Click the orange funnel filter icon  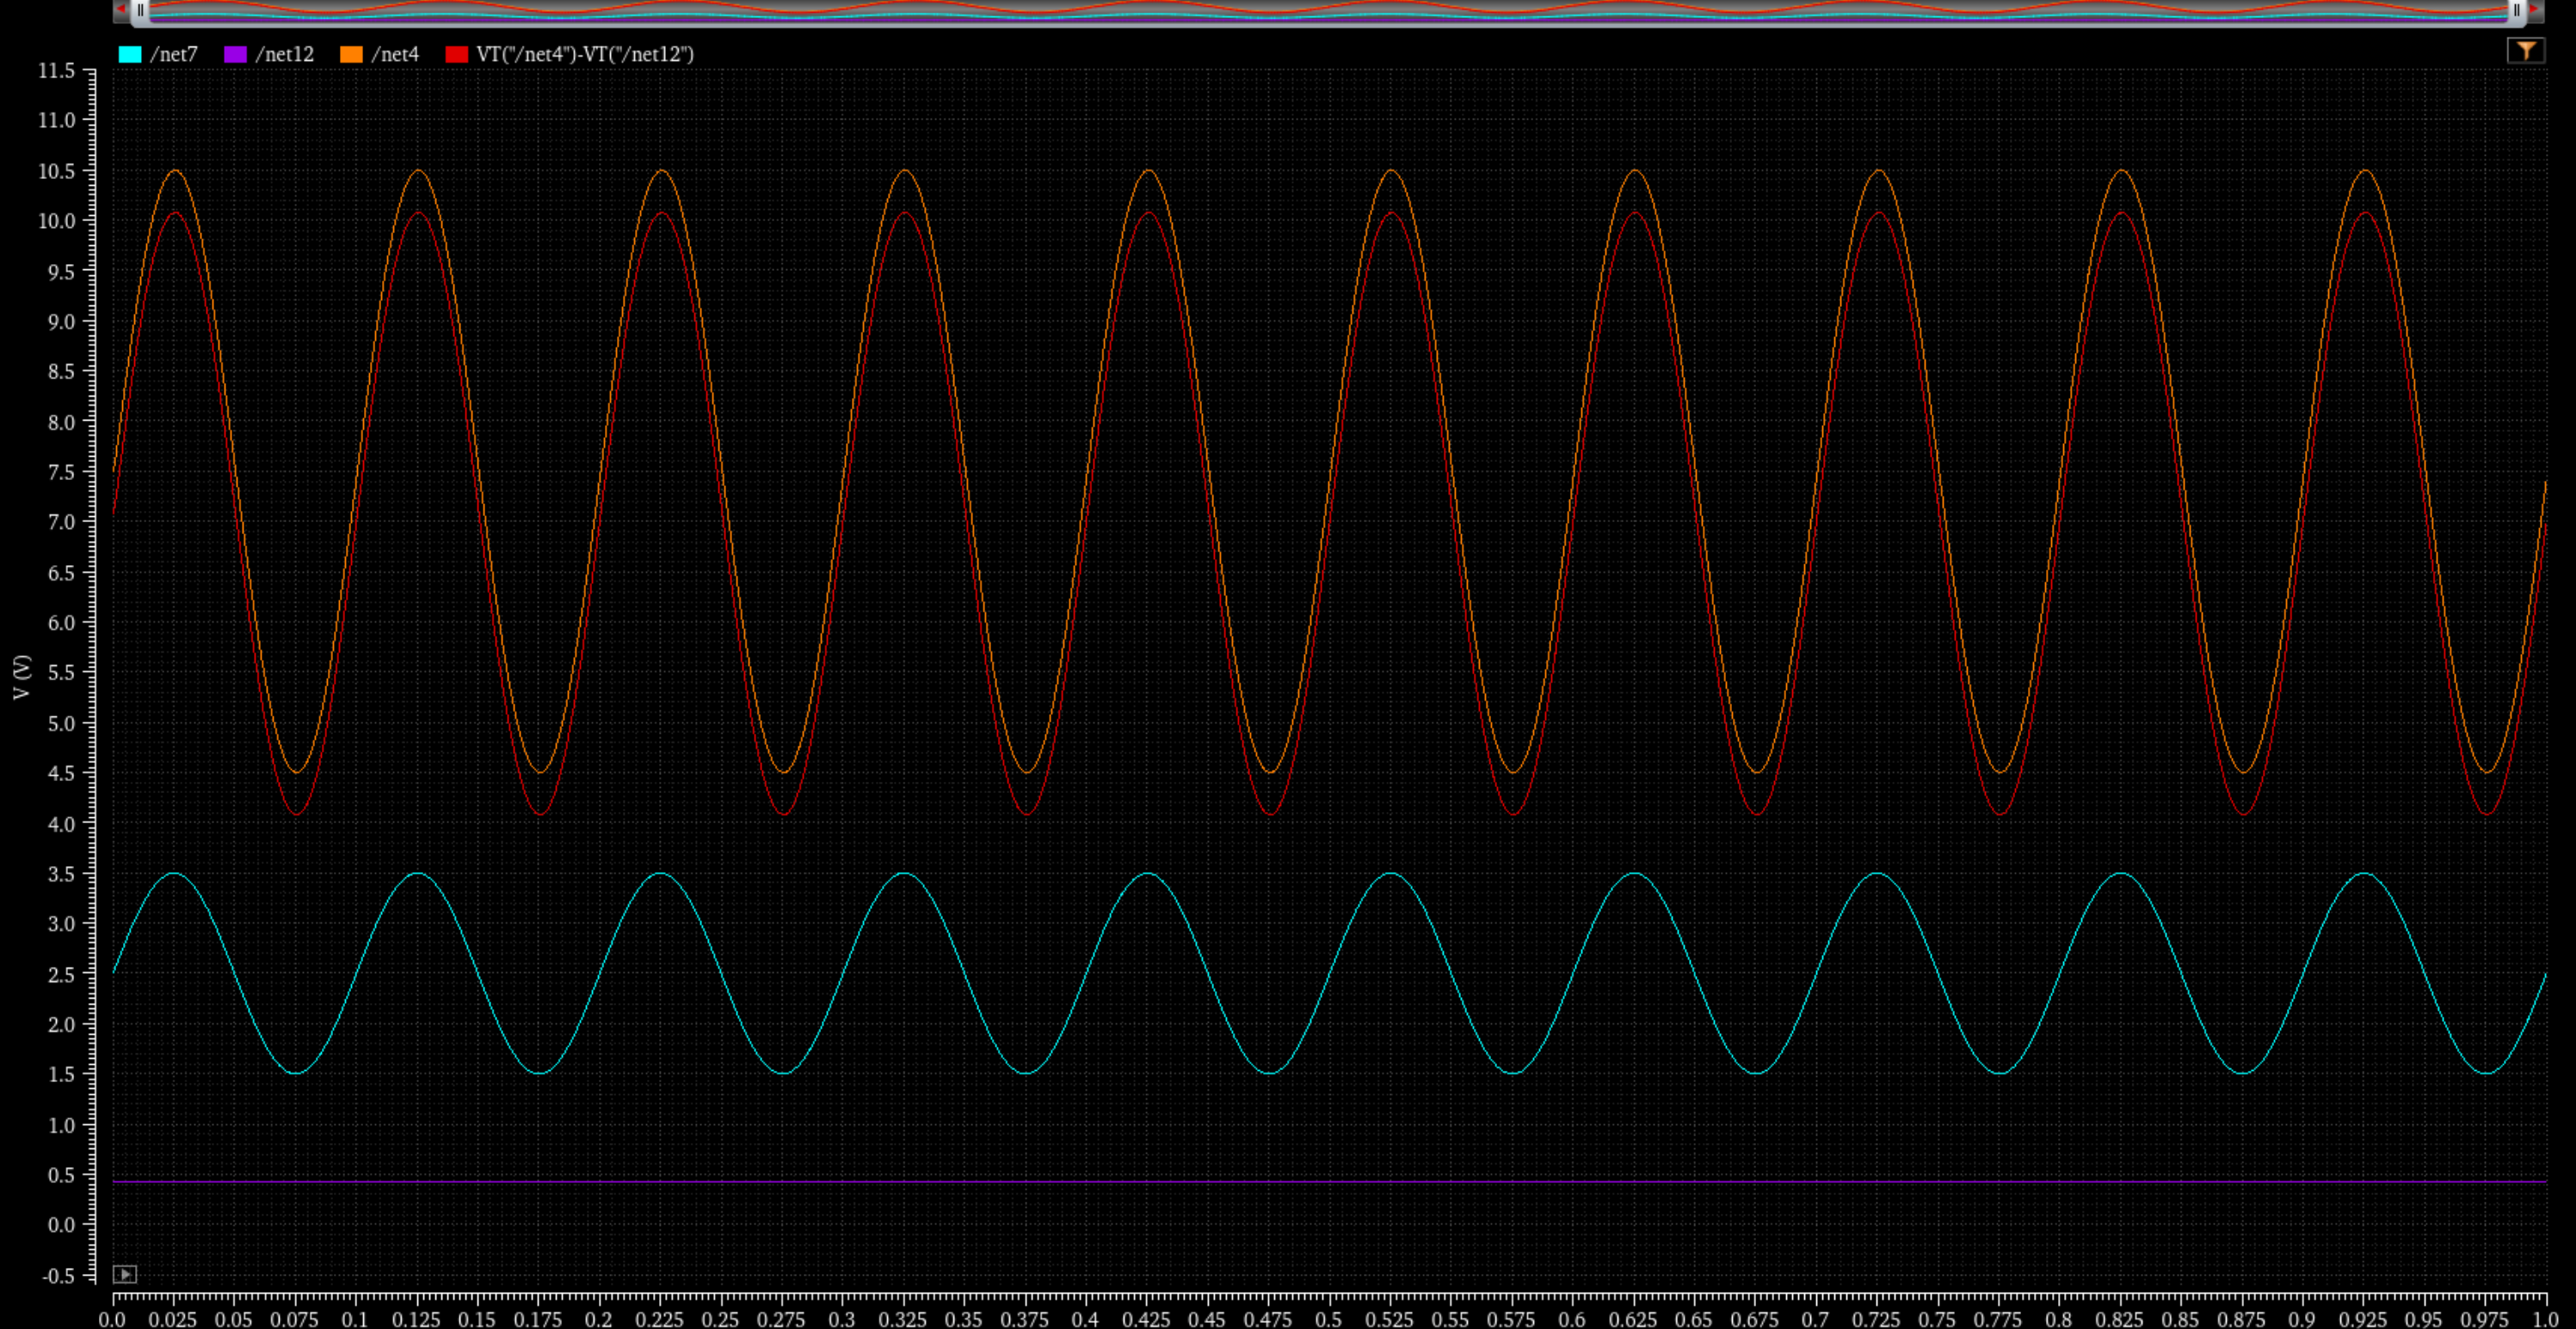[2526, 50]
